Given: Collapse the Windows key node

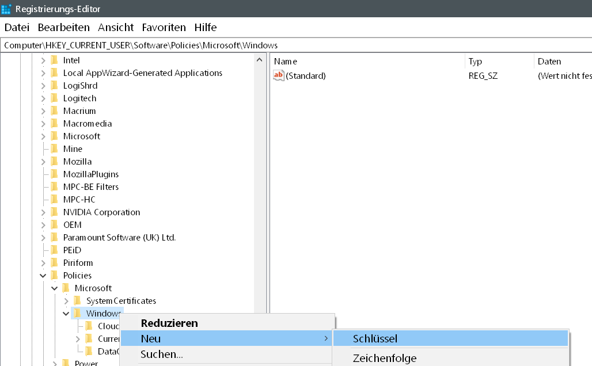Looking at the screenshot, I should (66, 314).
